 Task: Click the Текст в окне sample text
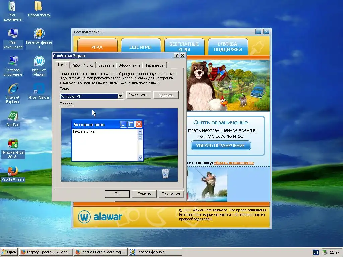[x=83, y=131]
